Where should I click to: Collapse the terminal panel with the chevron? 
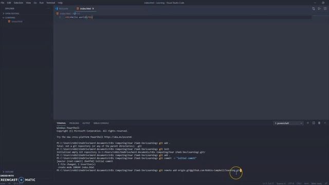[325, 123]
